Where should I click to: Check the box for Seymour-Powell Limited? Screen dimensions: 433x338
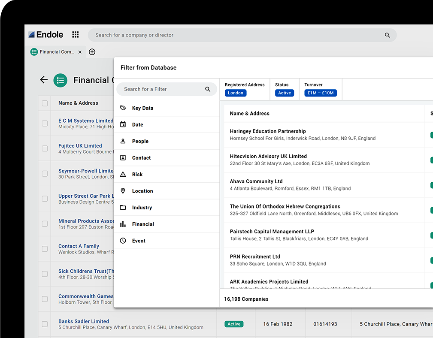45,174
